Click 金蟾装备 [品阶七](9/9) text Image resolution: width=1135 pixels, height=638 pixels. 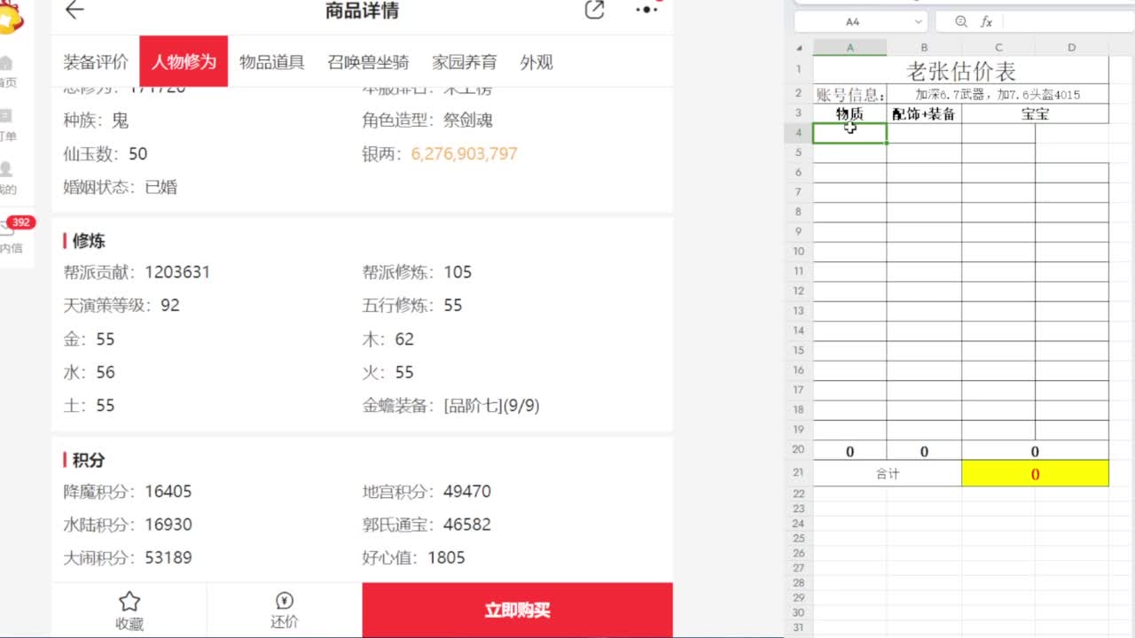[x=450, y=406]
